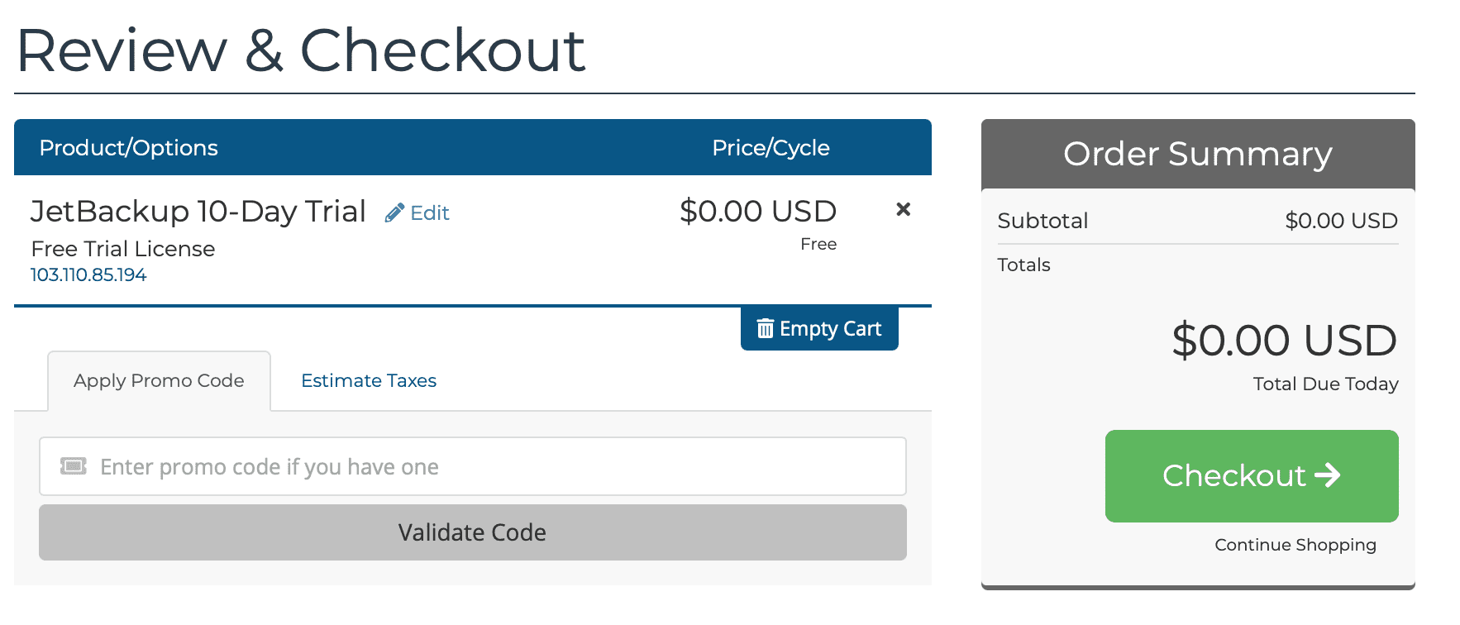
Task: Click the IP address 103.110.85.194
Action: pos(88,275)
